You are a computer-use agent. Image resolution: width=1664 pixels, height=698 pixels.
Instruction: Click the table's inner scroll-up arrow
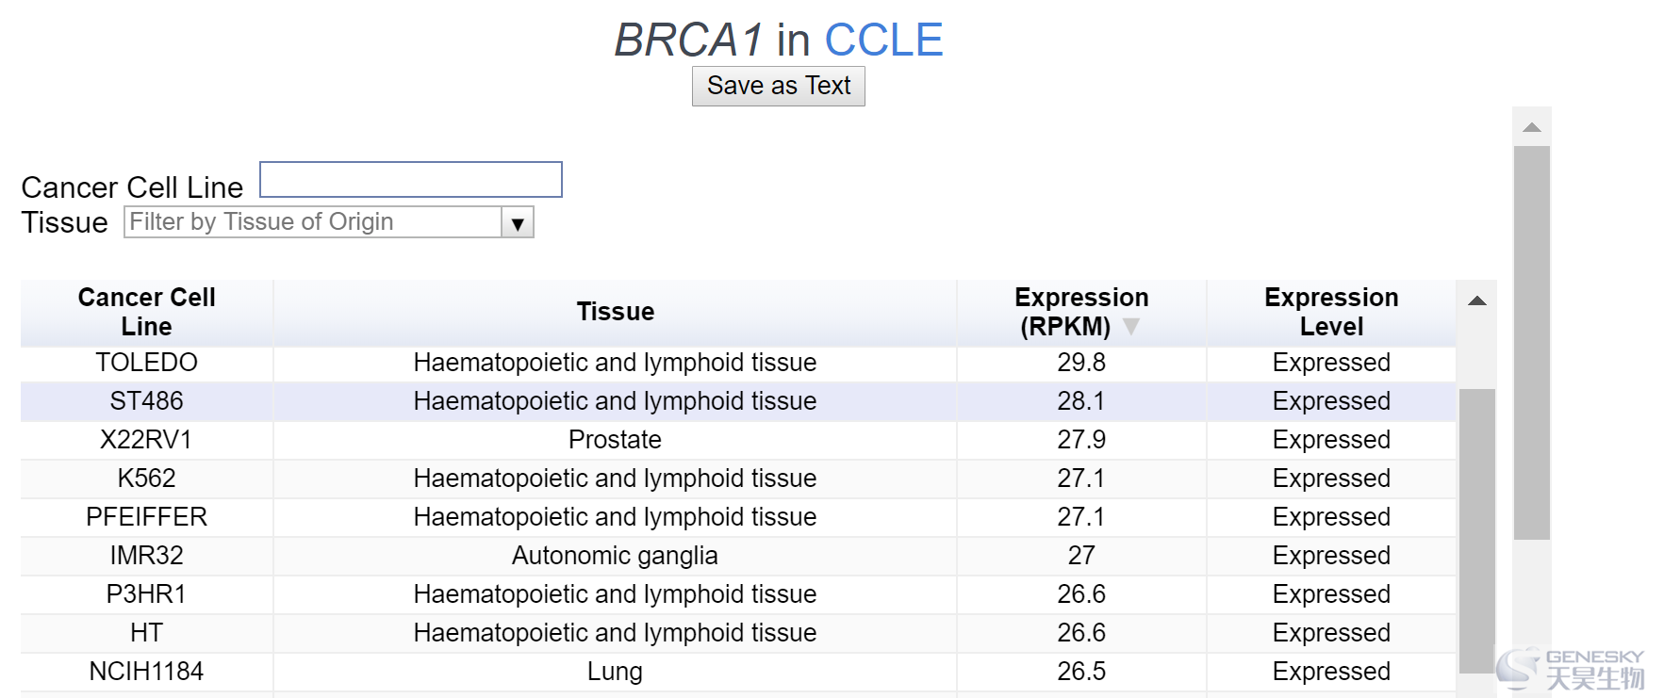1477,301
